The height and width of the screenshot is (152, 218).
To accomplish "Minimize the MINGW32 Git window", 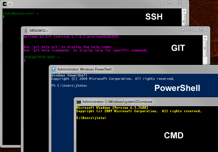I will click(183, 29).
